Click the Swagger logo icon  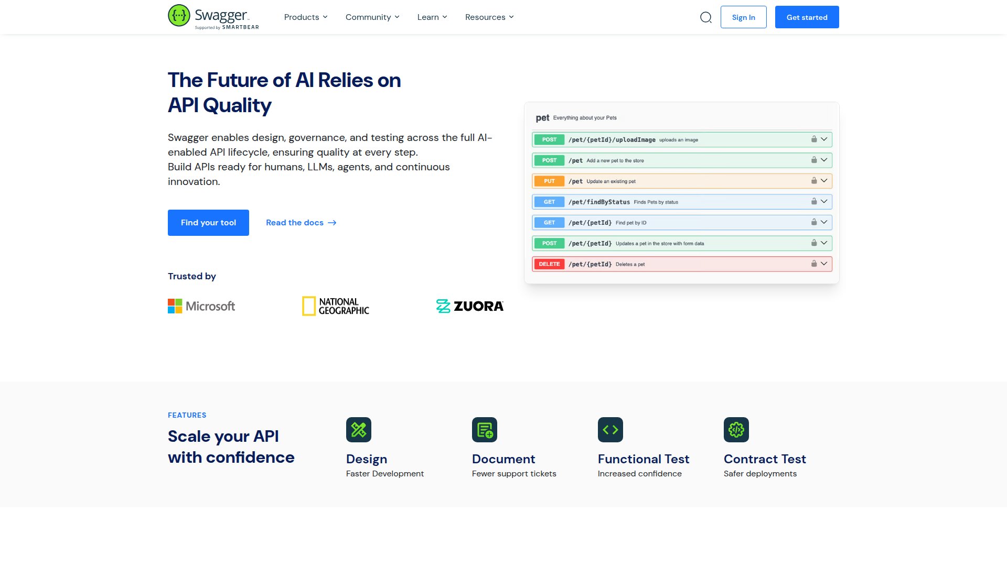179,16
